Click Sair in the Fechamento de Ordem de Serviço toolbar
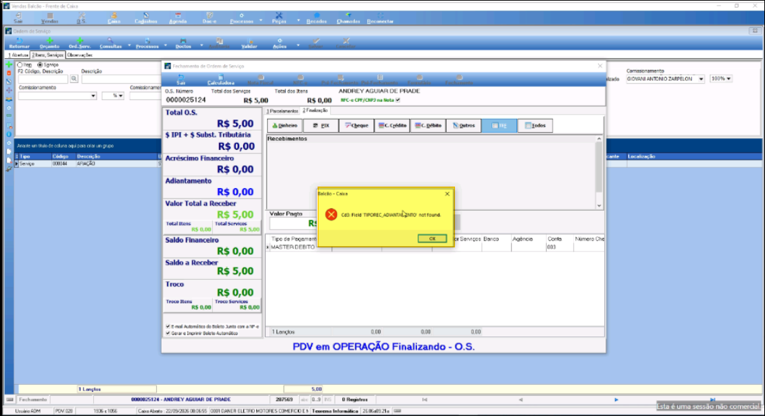 181,80
